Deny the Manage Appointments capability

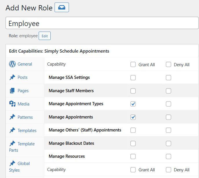pyautogui.click(x=168, y=117)
